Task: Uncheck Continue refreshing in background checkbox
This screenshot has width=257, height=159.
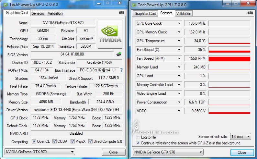Action: pos(138,143)
